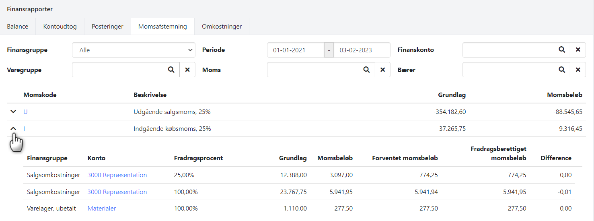
Task: Clear the Bærer field
Action: tap(578, 70)
